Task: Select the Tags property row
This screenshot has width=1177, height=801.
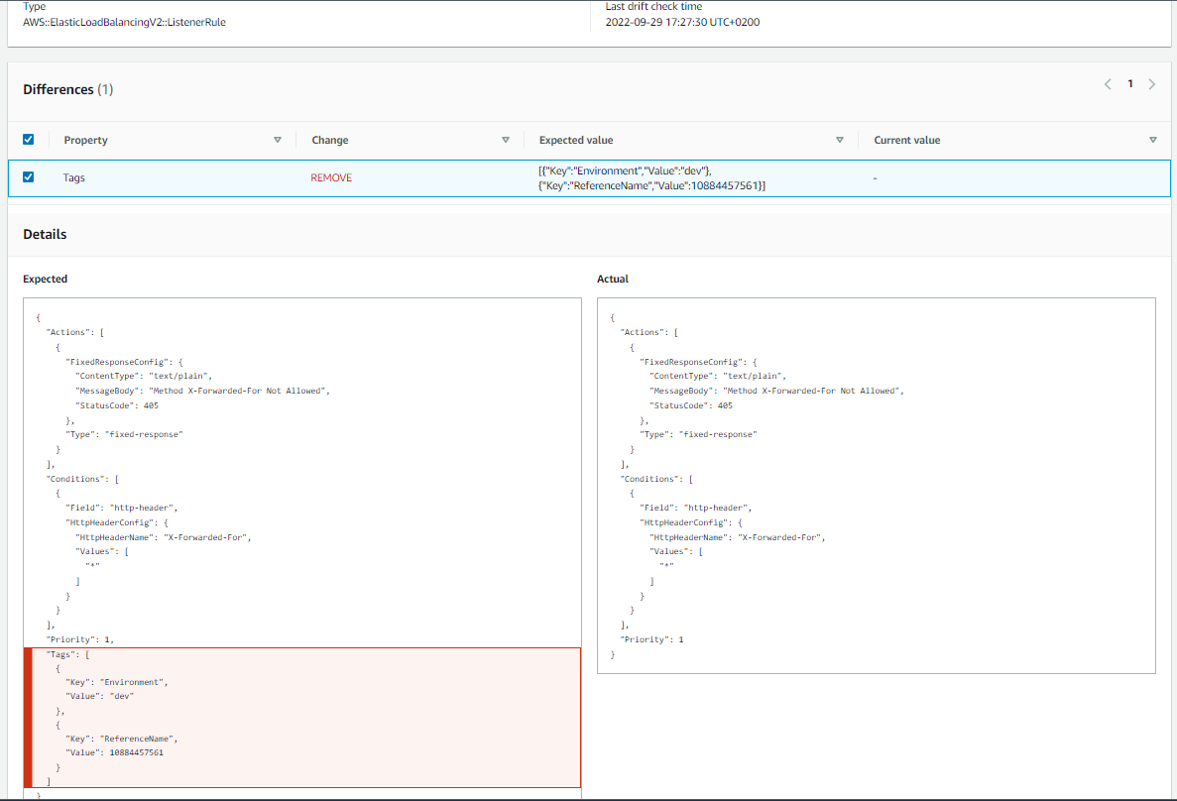Action: click(x=74, y=177)
